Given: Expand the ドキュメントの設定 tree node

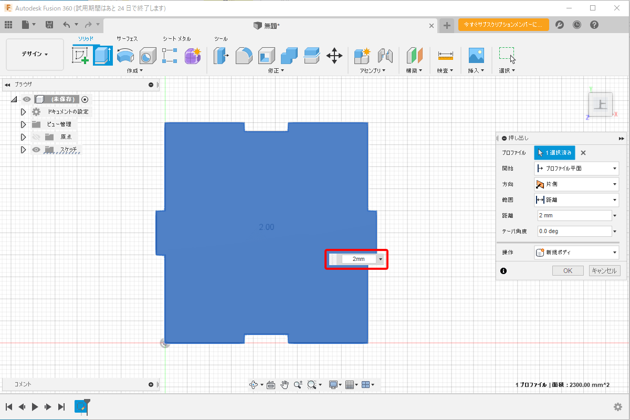Looking at the screenshot, I should point(23,112).
